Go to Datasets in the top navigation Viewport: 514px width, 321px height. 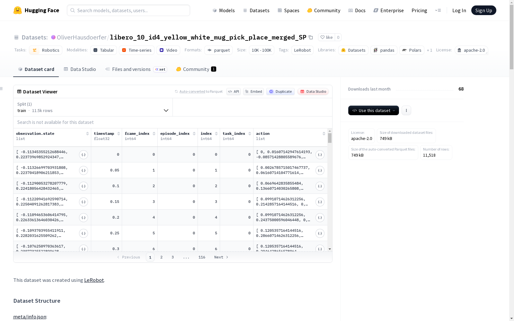256,10
